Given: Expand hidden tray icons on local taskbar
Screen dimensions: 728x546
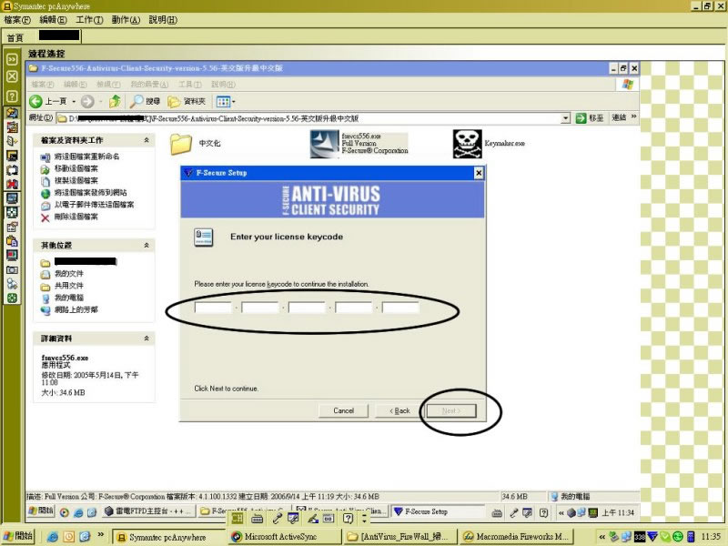Looking at the screenshot, I should pos(602,537).
